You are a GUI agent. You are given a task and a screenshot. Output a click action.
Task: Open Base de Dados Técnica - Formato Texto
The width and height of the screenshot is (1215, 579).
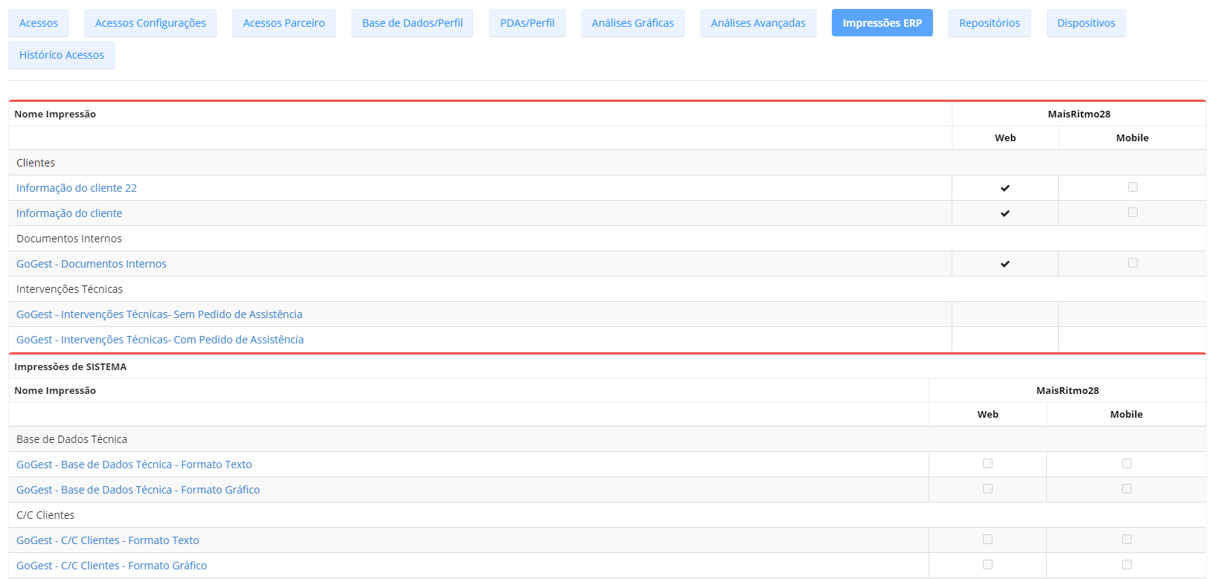tap(134, 465)
